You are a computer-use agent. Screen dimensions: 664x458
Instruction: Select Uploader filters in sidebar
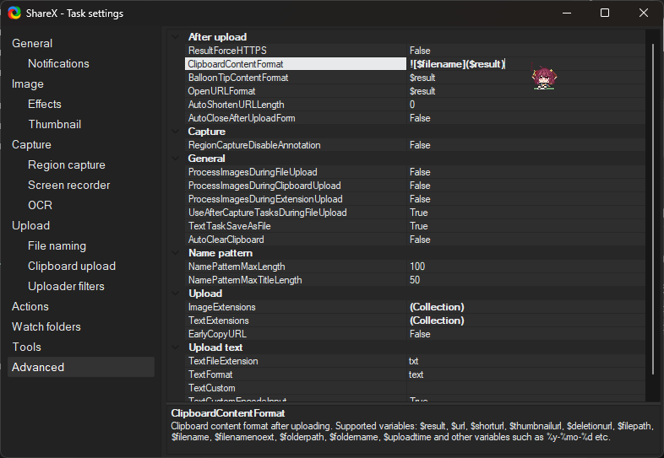[x=66, y=286]
